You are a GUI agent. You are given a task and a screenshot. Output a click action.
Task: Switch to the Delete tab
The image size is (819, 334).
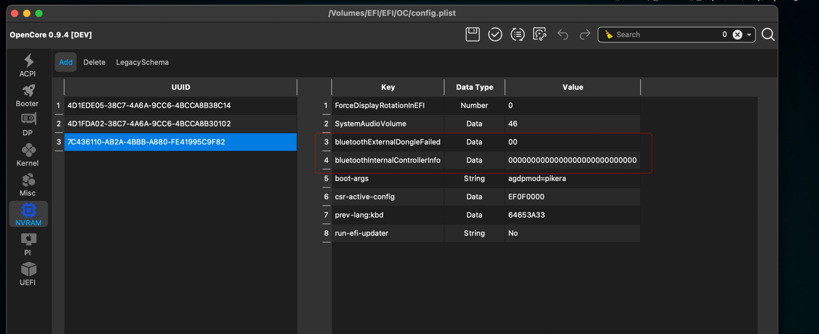94,62
